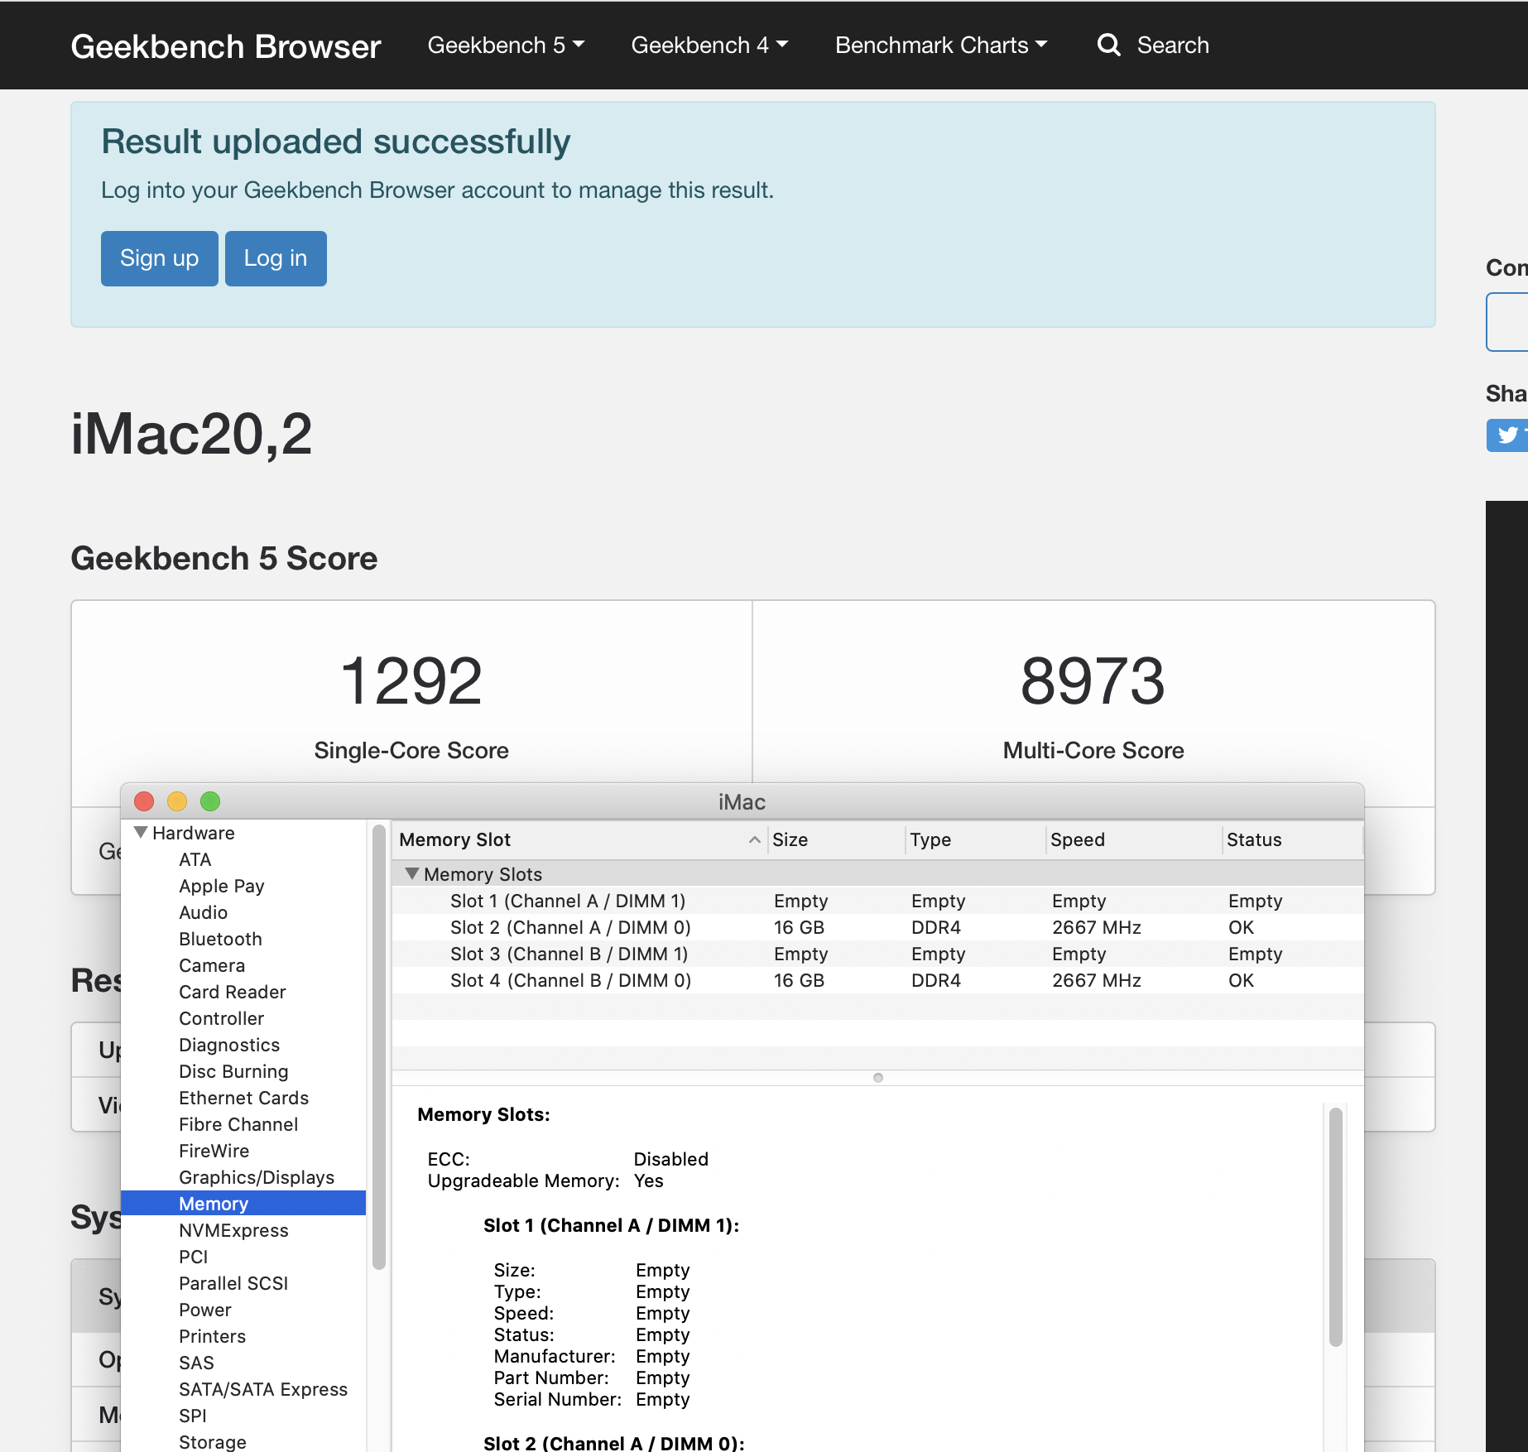
Task: Open the Benchmark Charts dropdown menu
Action: click(x=941, y=45)
